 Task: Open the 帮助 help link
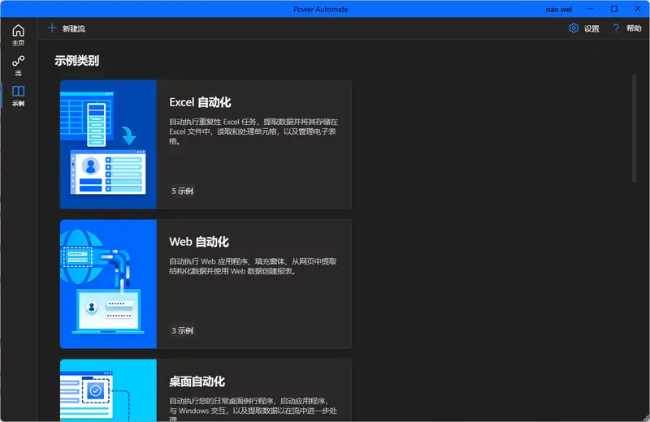(x=634, y=28)
